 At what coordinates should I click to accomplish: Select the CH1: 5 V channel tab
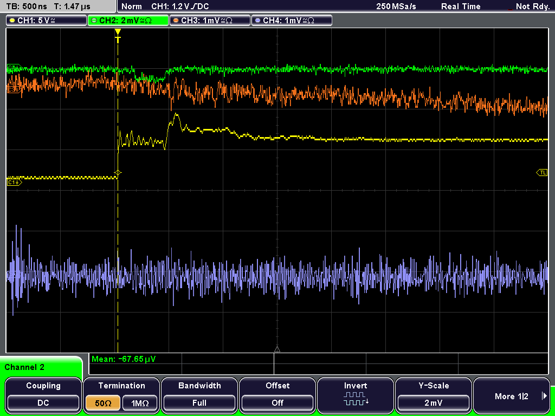(x=47, y=21)
